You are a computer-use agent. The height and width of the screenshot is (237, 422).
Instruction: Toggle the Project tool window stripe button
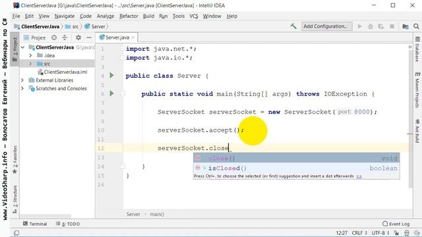[15, 49]
